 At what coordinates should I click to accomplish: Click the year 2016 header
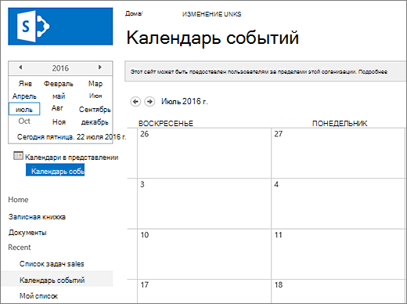point(60,68)
